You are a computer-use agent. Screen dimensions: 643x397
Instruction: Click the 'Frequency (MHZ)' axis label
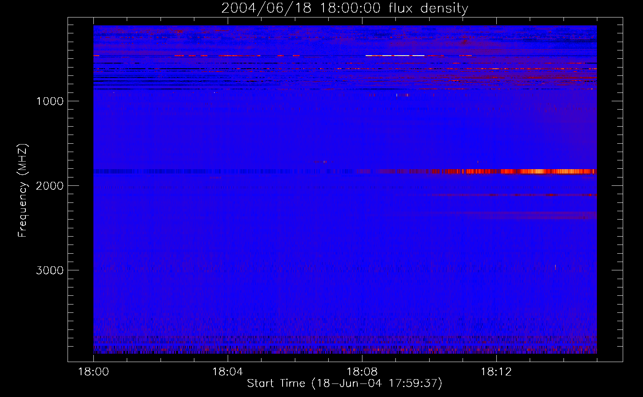pos(23,191)
